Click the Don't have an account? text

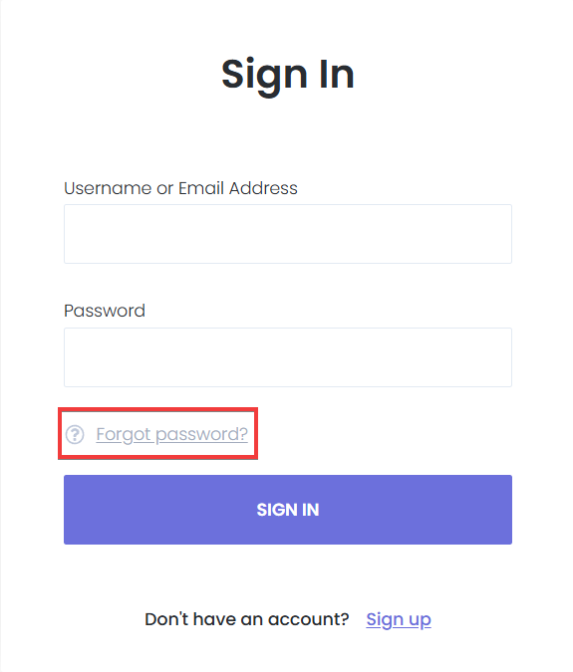tap(247, 619)
